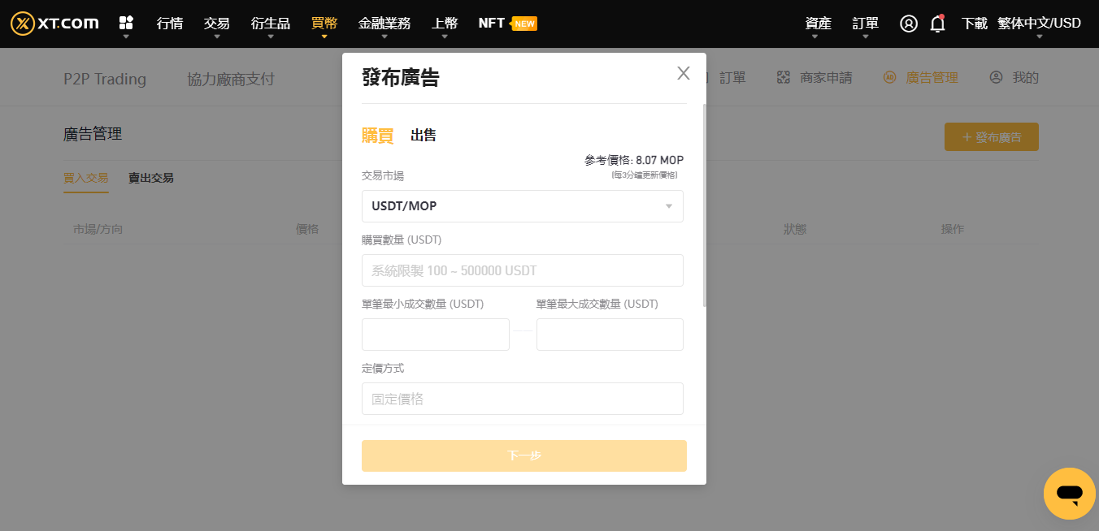This screenshot has height=531, width=1099.
Task: Open the user account profile icon
Action: (909, 24)
